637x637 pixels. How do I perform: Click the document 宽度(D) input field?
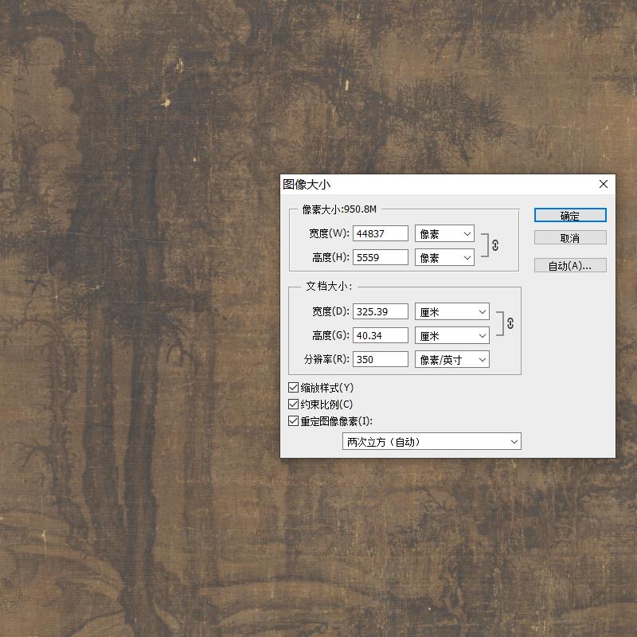click(381, 311)
